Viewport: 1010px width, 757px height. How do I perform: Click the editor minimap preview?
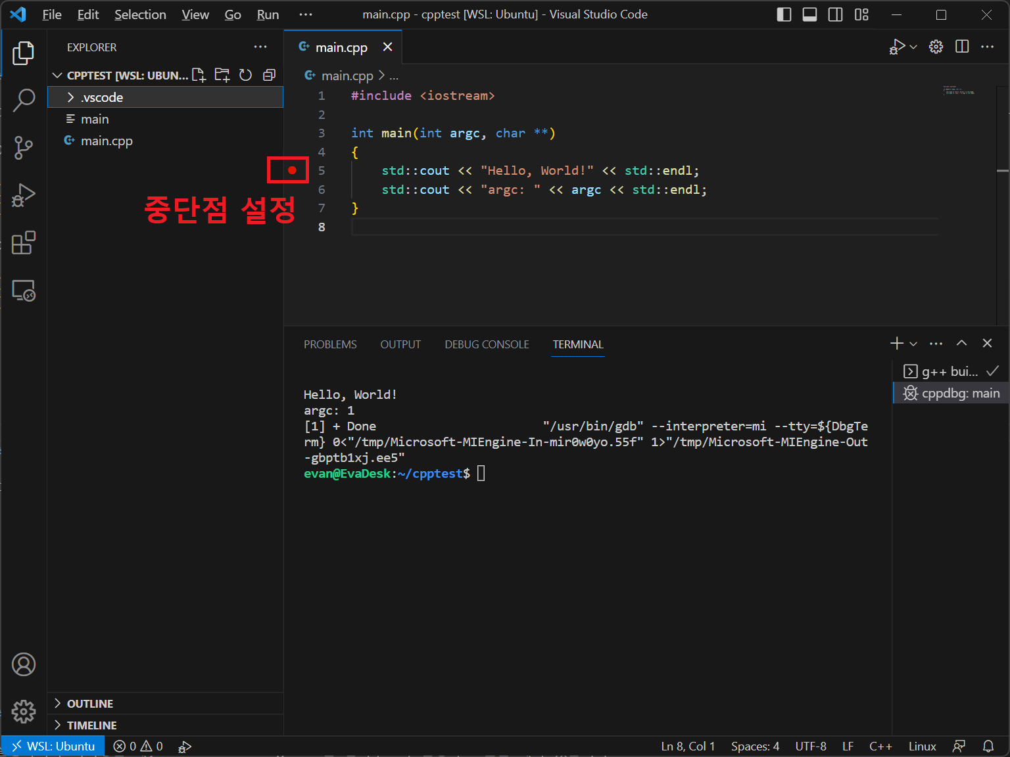tap(959, 91)
